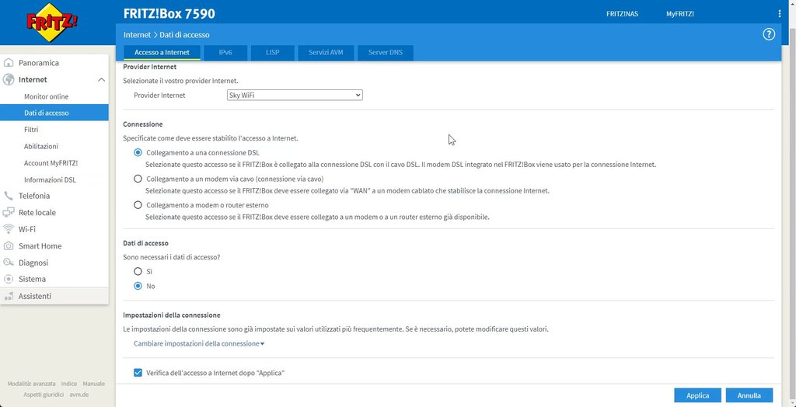Click the Panoramica home icon in sidebar
796x407 pixels.
pos(9,63)
